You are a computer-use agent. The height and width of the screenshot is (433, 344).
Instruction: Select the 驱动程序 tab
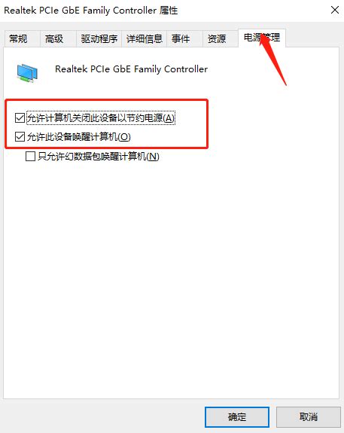coord(99,38)
